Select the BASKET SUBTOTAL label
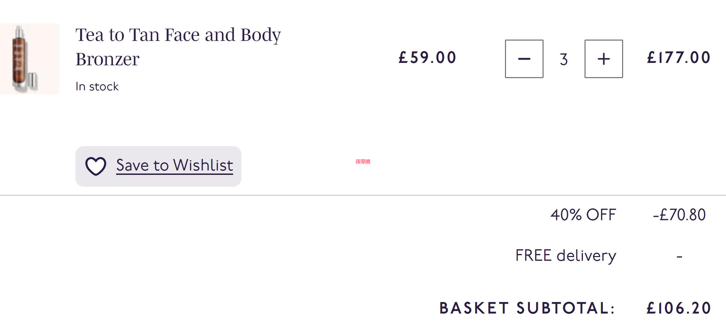Image resolution: width=726 pixels, height=323 pixels. (x=527, y=308)
